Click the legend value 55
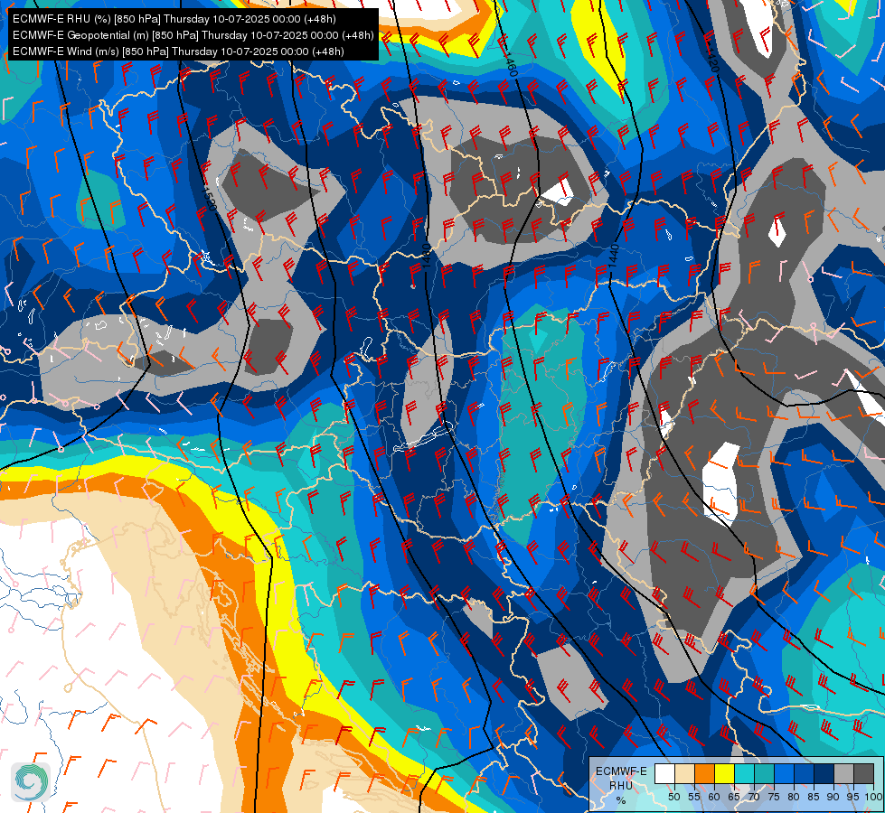 click(694, 797)
